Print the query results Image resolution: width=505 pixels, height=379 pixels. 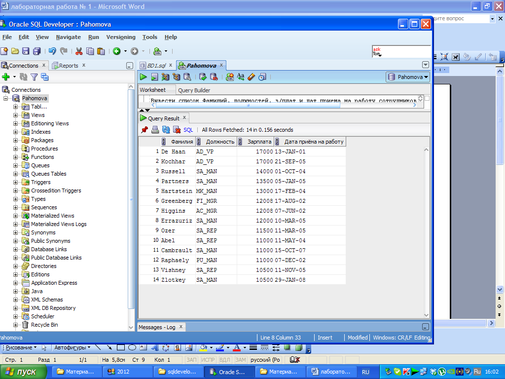[x=155, y=130]
